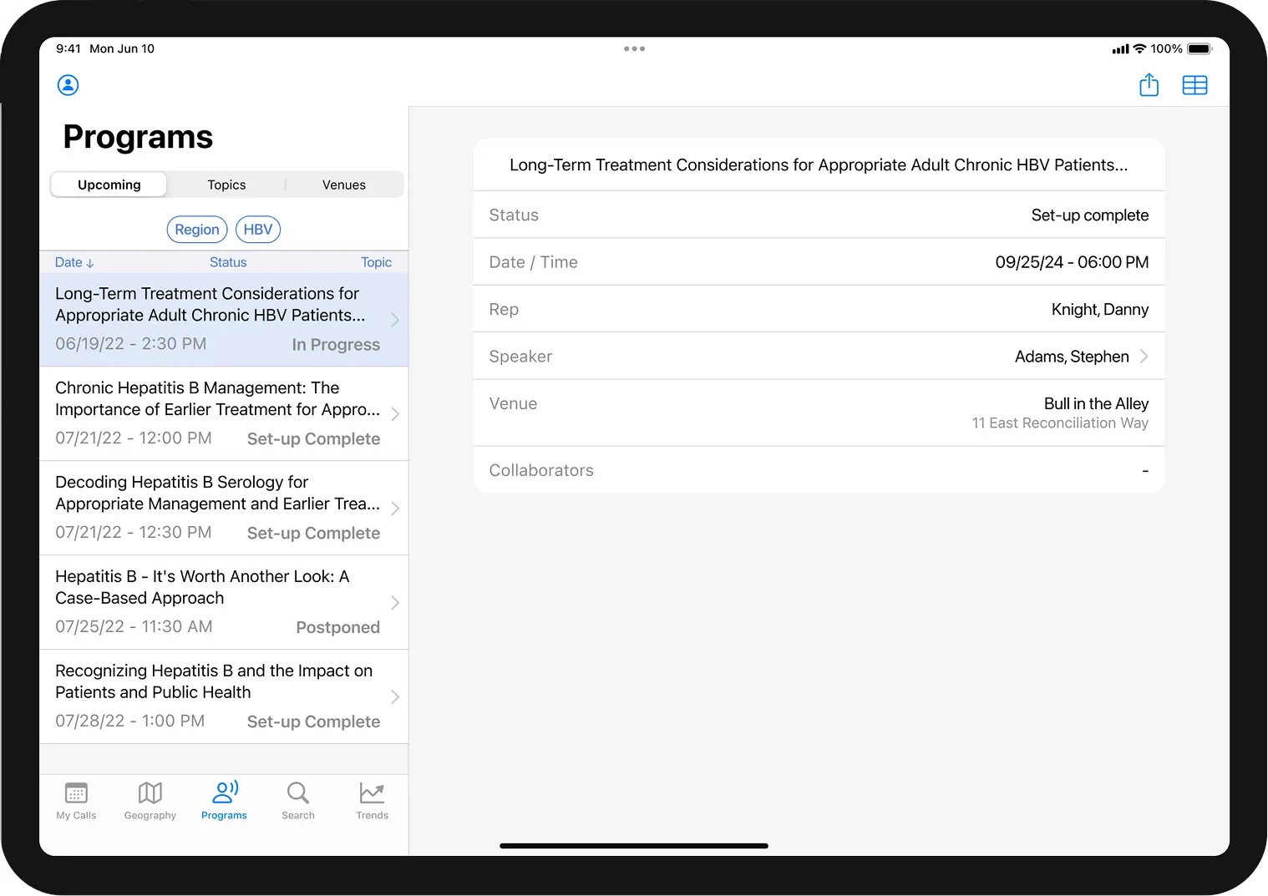1268x896 pixels.
Task: Open My Calls calendar icon
Action: click(x=76, y=792)
